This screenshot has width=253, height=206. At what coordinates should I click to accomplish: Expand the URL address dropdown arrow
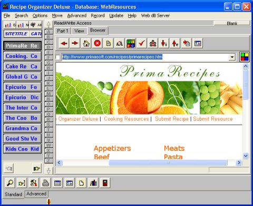point(232,57)
